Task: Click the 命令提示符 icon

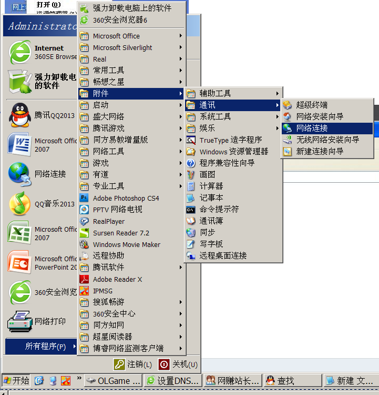Action: [x=191, y=209]
